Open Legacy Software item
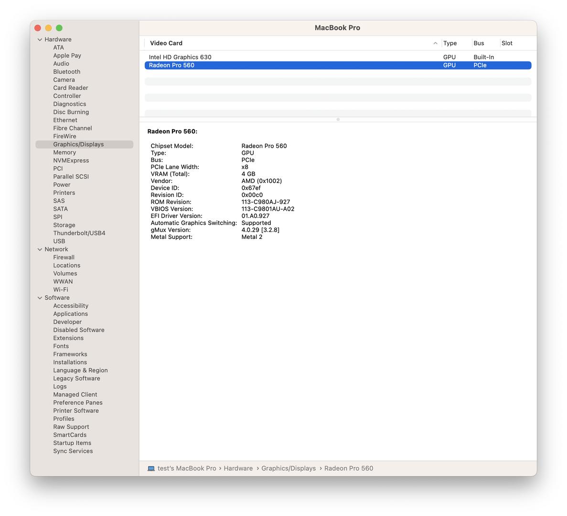The image size is (567, 516). (x=76, y=378)
